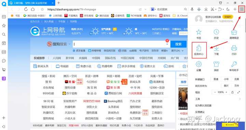Reload the page with refresh icon
The width and height of the screenshot is (246, 130).
point(26,10)
